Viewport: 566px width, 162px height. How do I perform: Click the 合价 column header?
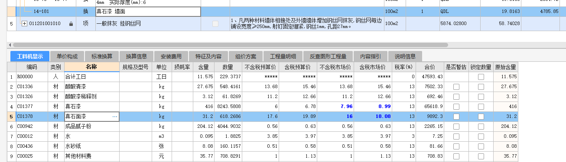point(429,67)
